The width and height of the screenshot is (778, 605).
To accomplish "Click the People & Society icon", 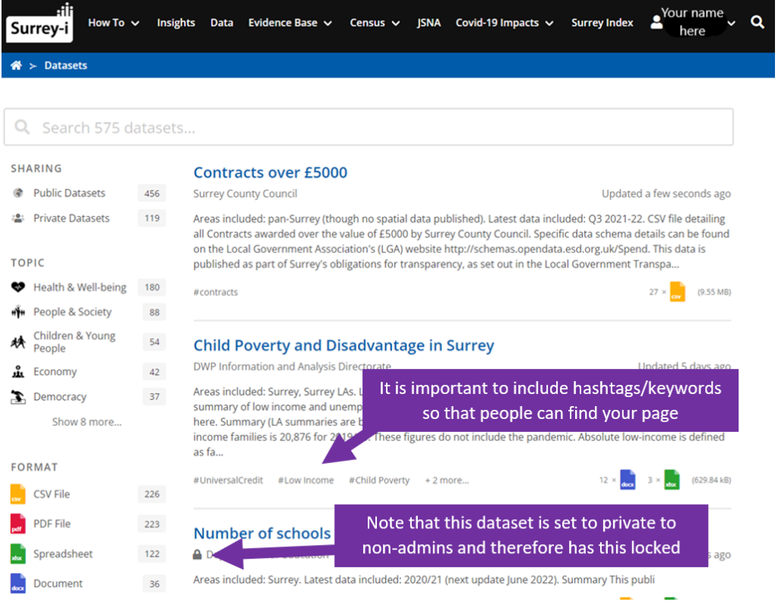I will [x=18, y=312].
